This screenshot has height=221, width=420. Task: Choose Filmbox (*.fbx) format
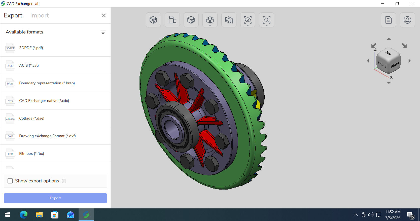click(55, 154)
